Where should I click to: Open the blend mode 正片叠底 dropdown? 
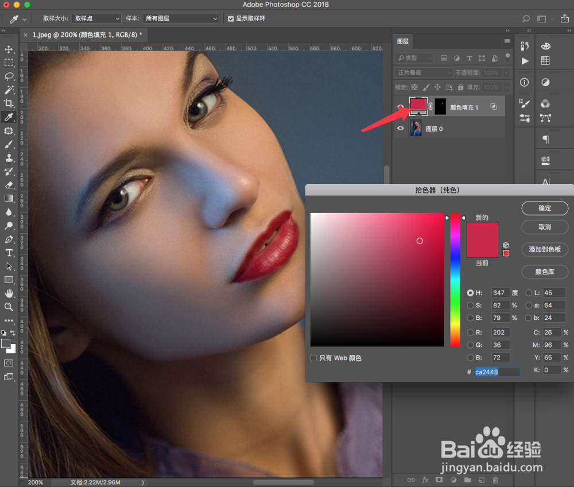tap(424, 72)
